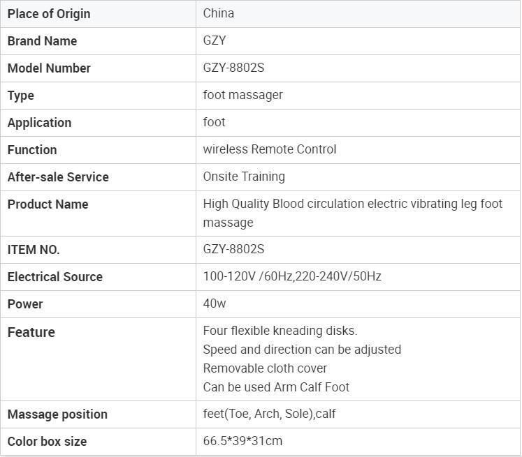Select the Electrical Source voltage value
Image resolution: width=522 pixels, height=457 pixels.
coord(292,276)
